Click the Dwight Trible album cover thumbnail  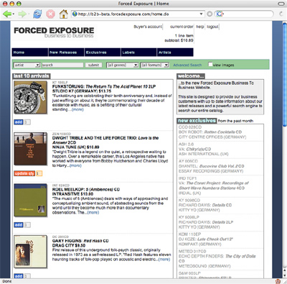tap(30, 149)
